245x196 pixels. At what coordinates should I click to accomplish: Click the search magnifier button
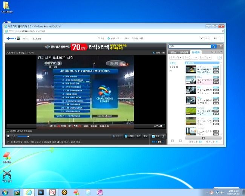tap(214, 46)
